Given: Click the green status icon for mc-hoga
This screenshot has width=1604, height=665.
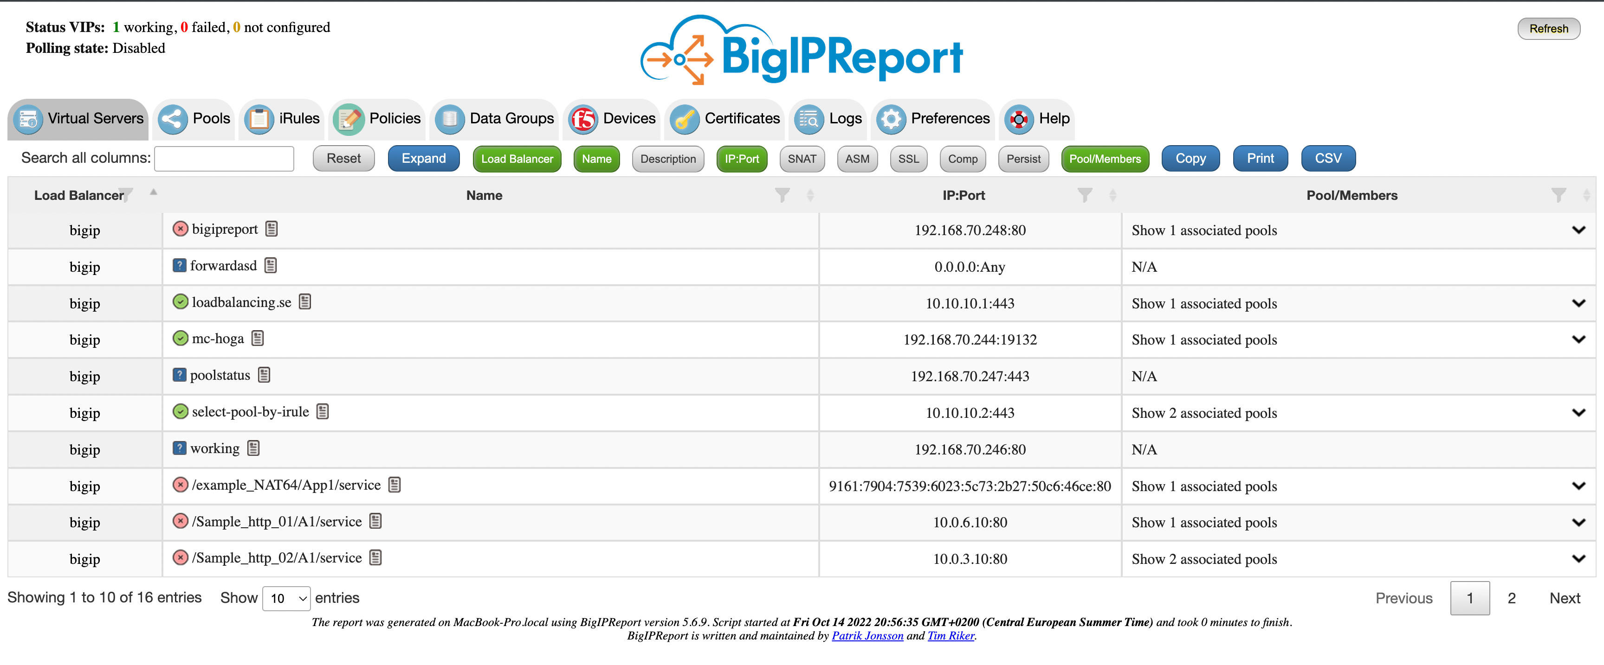Looking at the screenshot, I should 180,339.
